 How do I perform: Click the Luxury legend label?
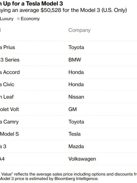coord(7,19)
